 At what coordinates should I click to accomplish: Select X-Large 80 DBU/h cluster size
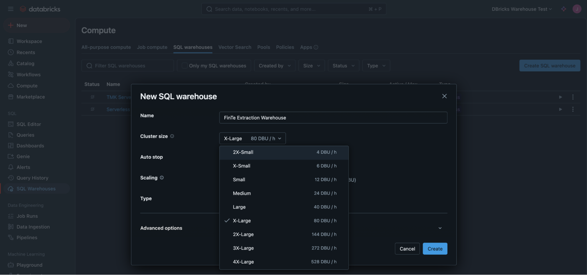pyautogui.click(x=284, y=221)
